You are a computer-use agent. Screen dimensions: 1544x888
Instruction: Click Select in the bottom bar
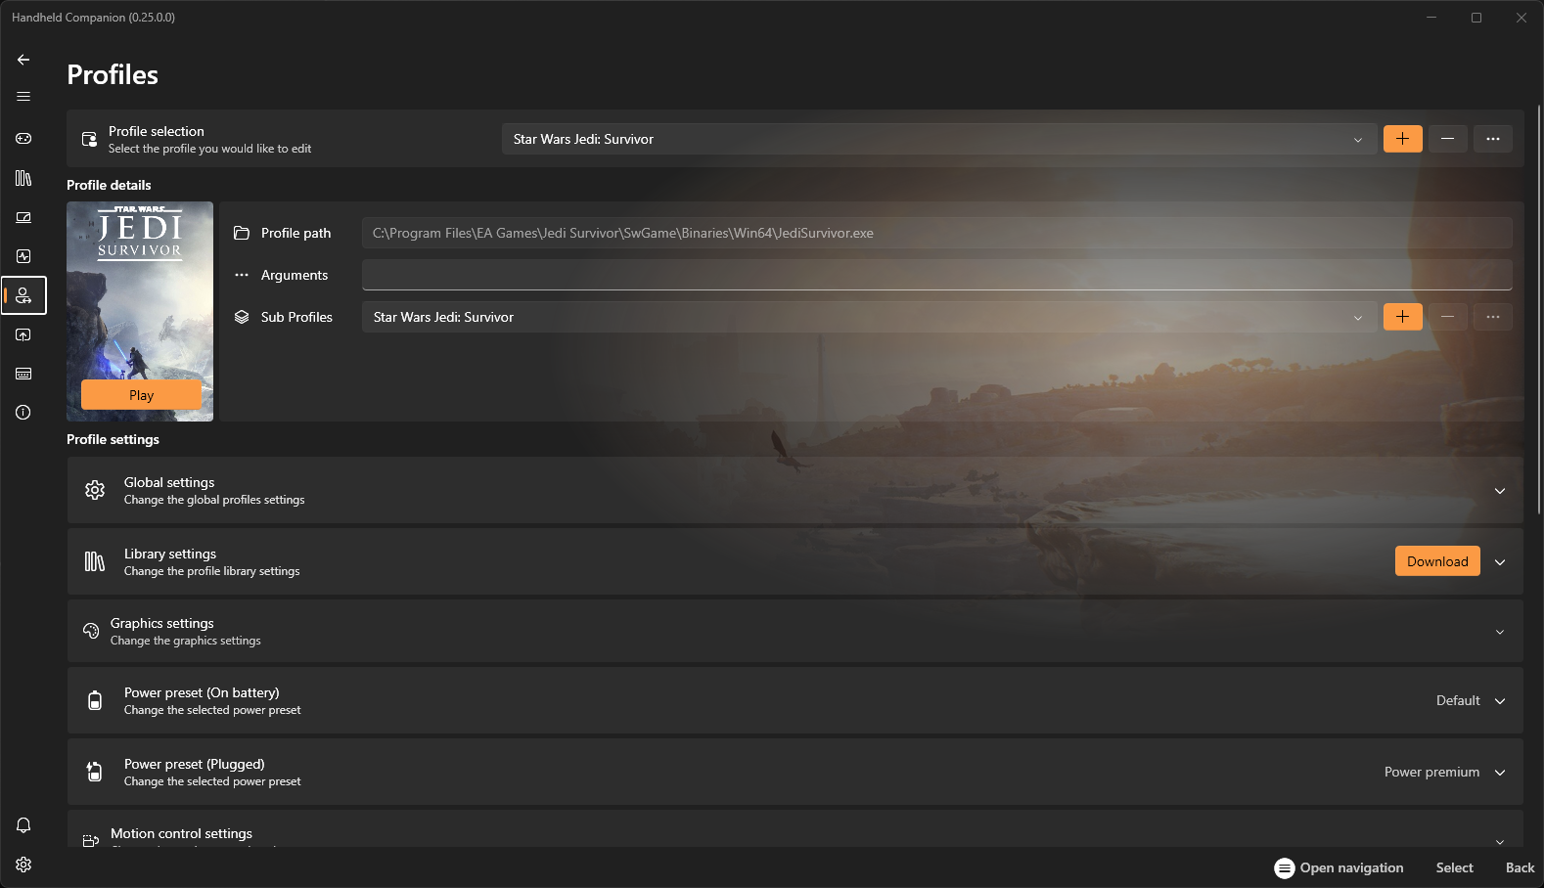tap(1454, 867)
